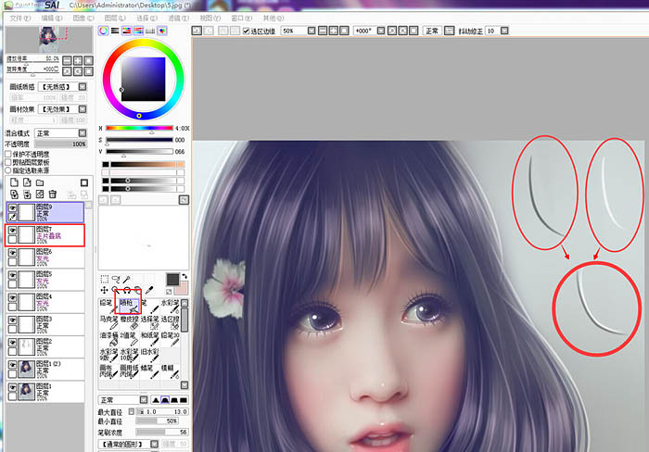Create a new normal layer
The height and width of the screenshot is (452, 649).
point(14,182)
